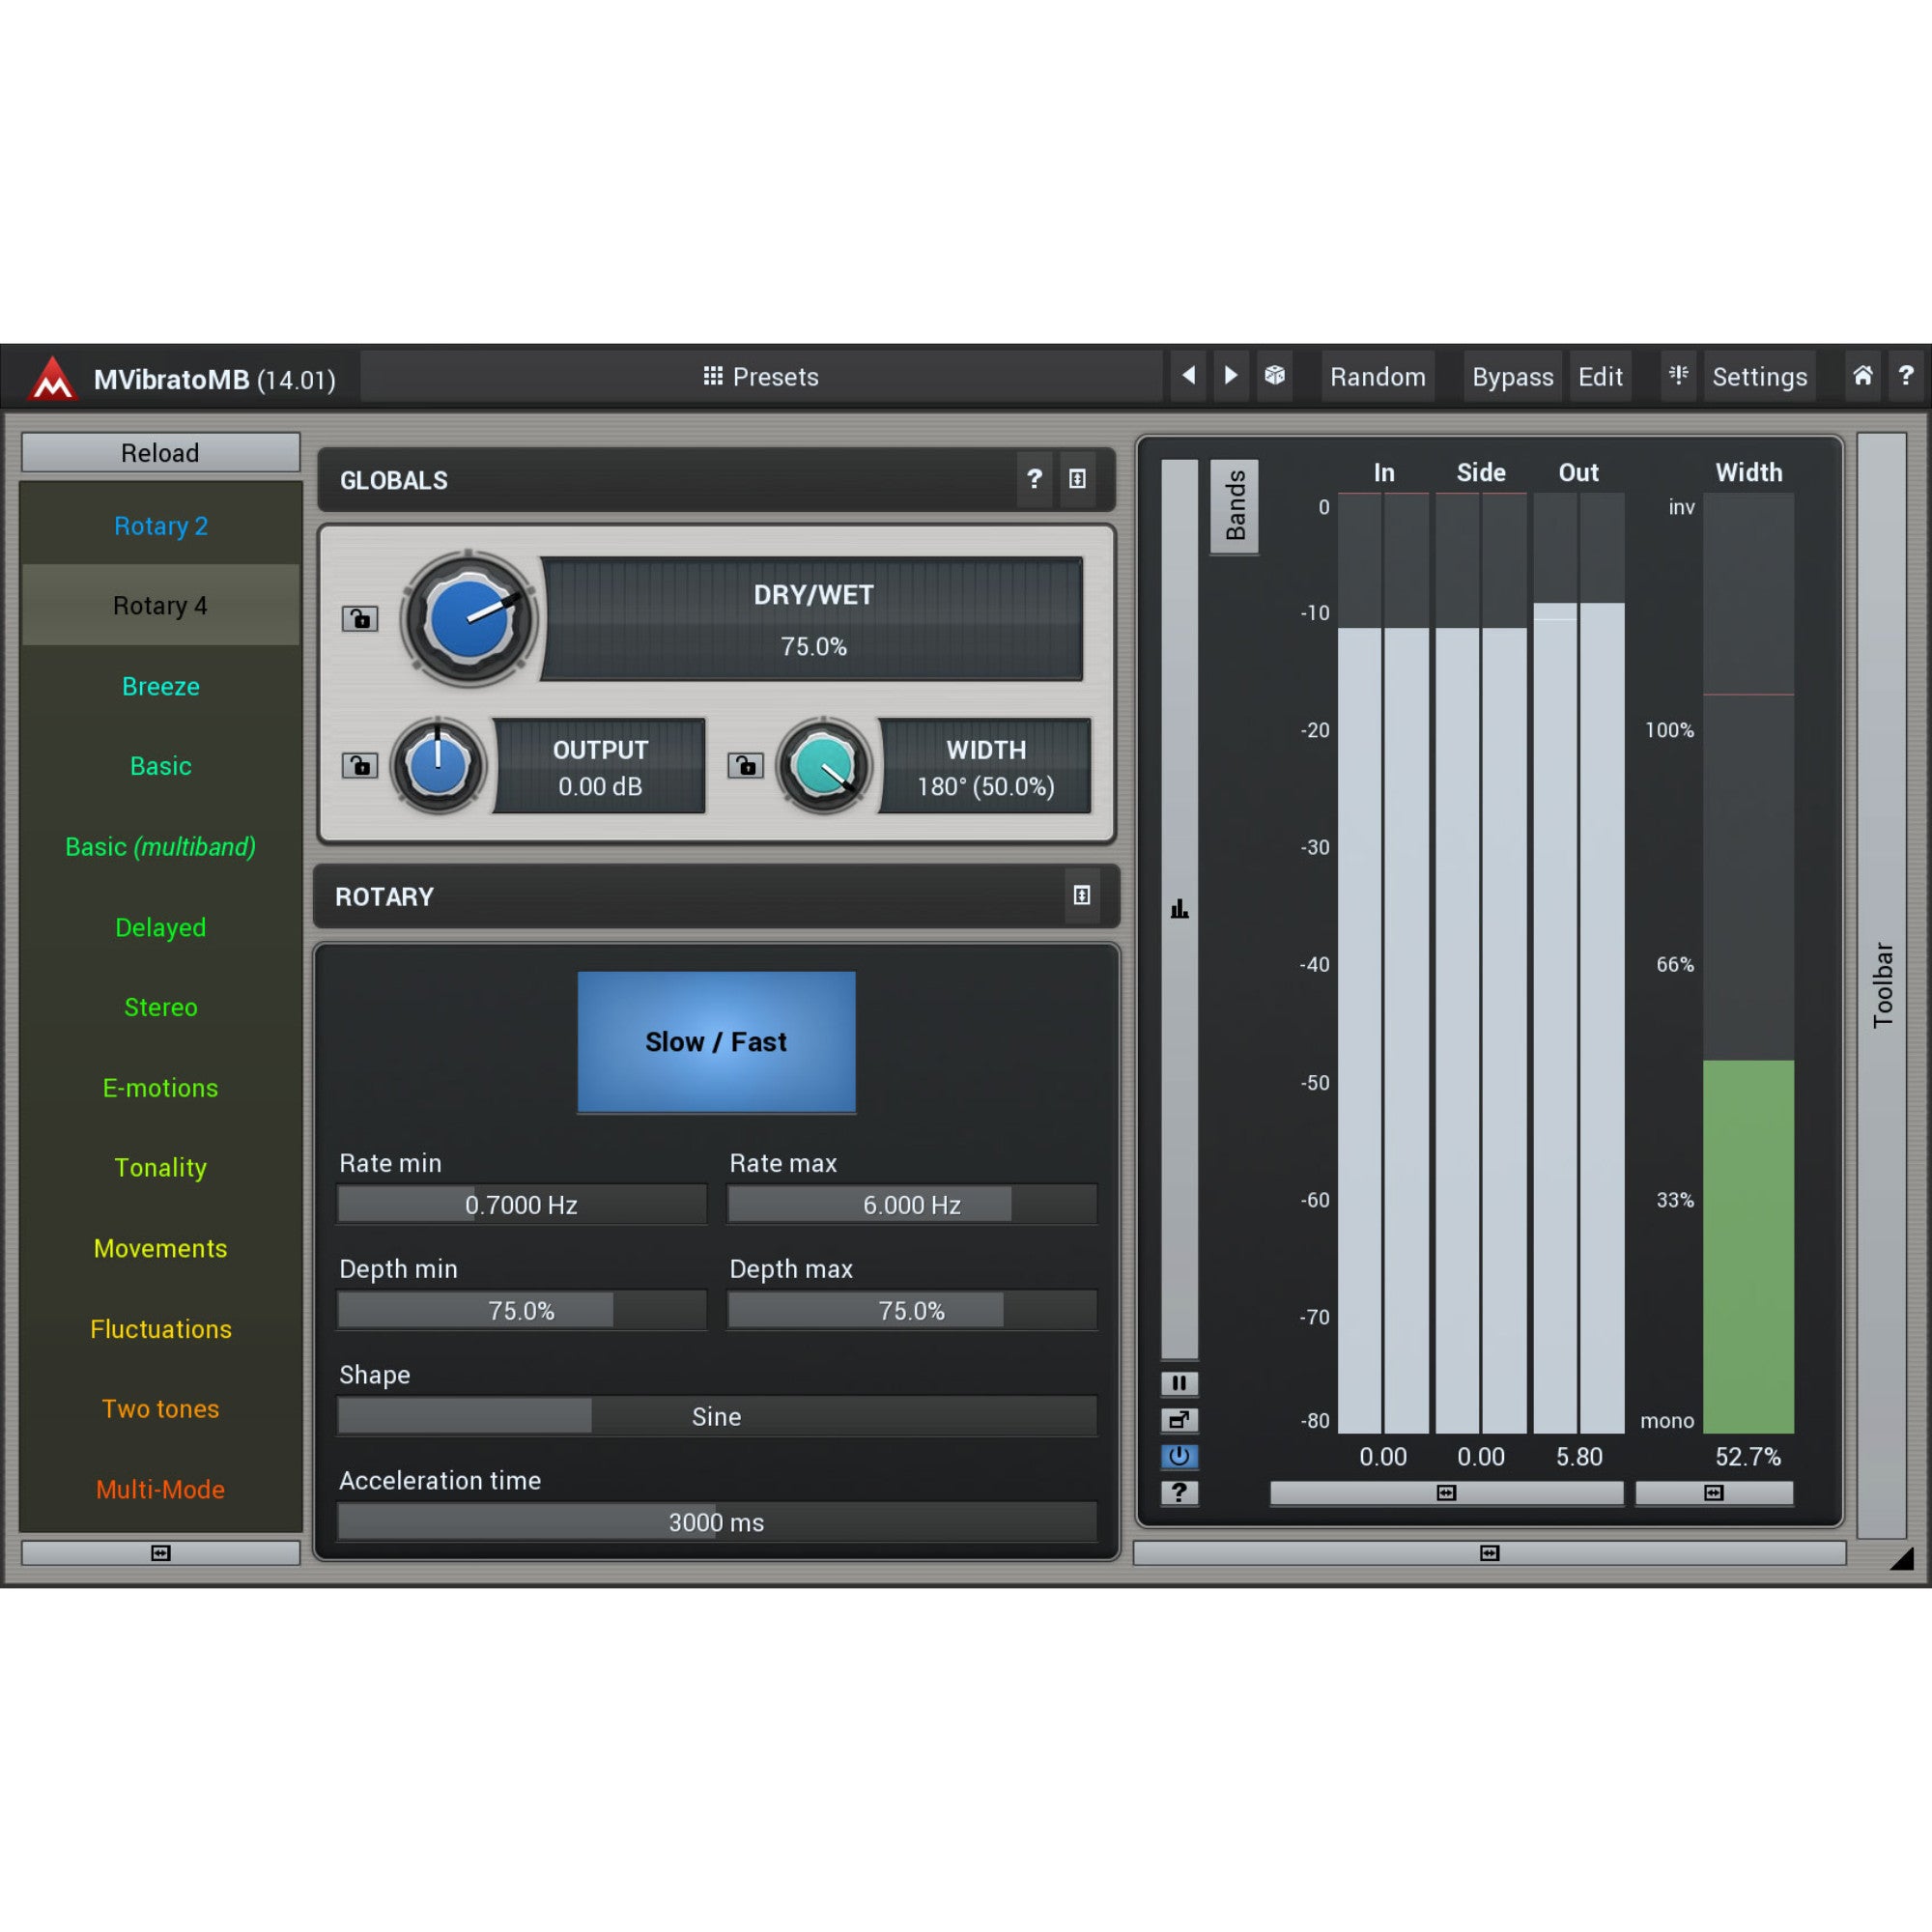Click the Random button

1378,376
